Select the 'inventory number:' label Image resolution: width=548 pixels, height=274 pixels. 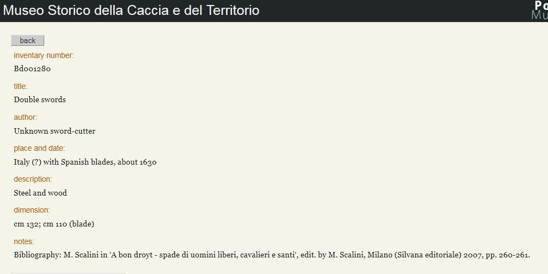[44, 56]
